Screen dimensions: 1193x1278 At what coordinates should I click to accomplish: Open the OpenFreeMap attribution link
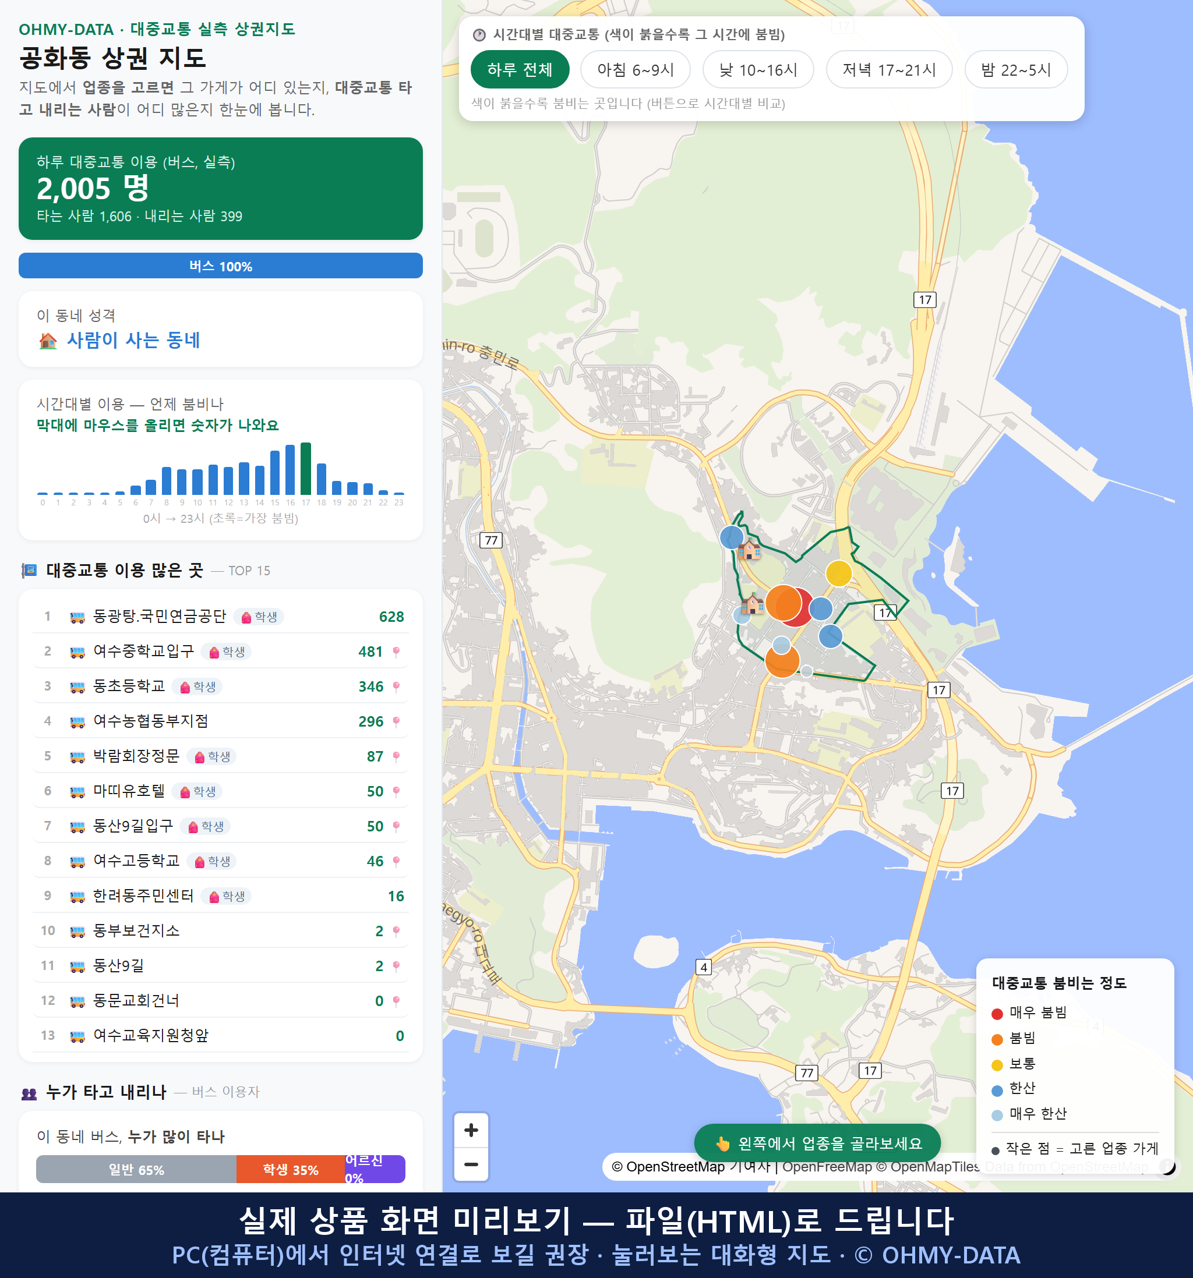click(x=827, y=1166)
